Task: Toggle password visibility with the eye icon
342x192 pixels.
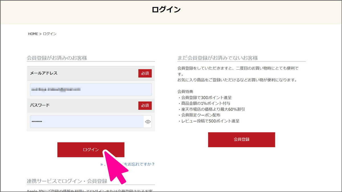Action: pos(148,122)
